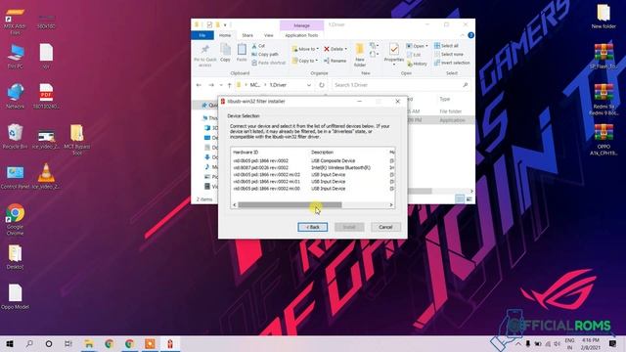Expand the address bar history dropdown
The height and width of the screenshot is (352, 626).
point(309,85)
